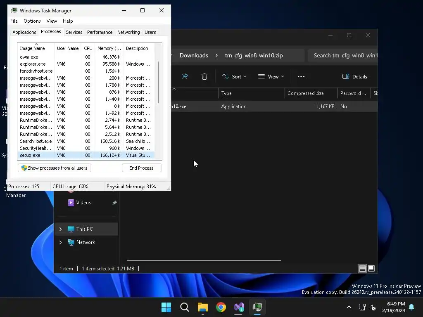Click File Explorer horizontal scrollbar
Image resolution: width=423 pixels, height=317 pixels.
pyautogui.click(x=204, y=260)
